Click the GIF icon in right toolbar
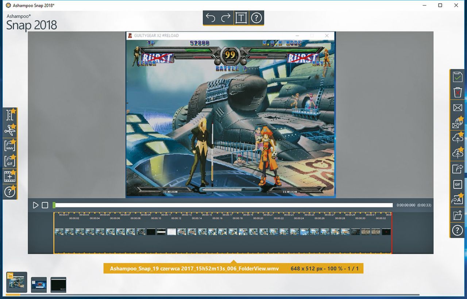The image size is (467, 299). 458,184
